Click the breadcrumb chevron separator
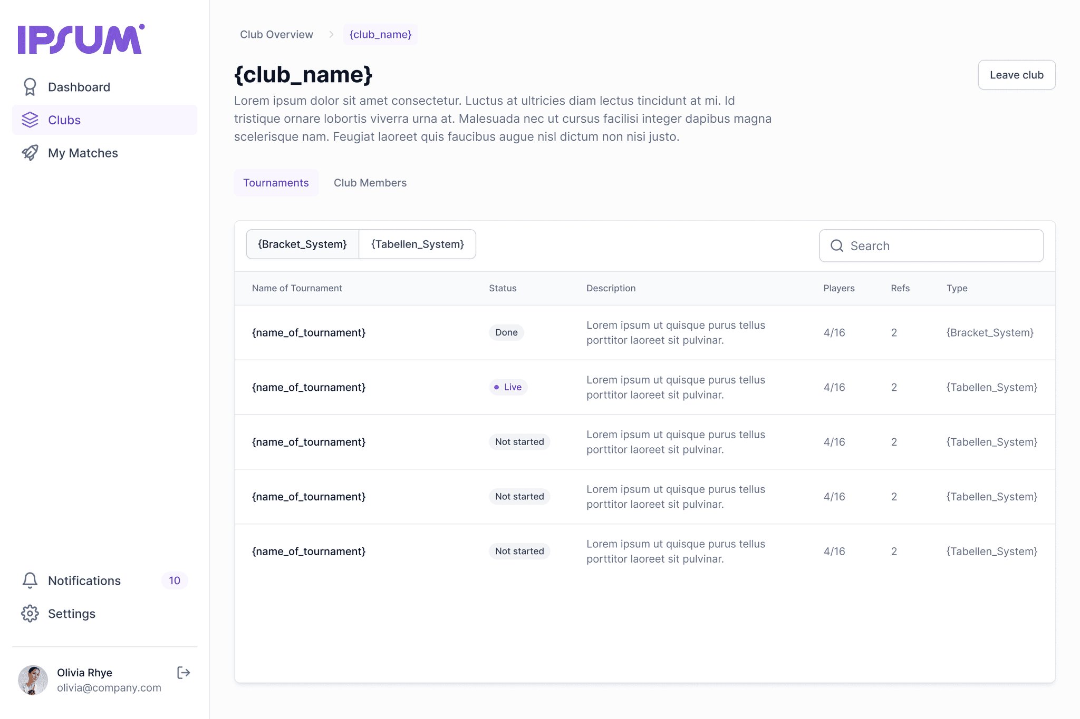The image size is (1080, 719). 331,34
